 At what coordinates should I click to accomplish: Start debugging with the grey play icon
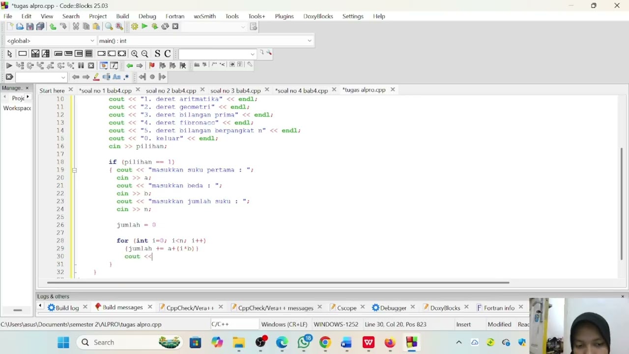tap(9, 65)
